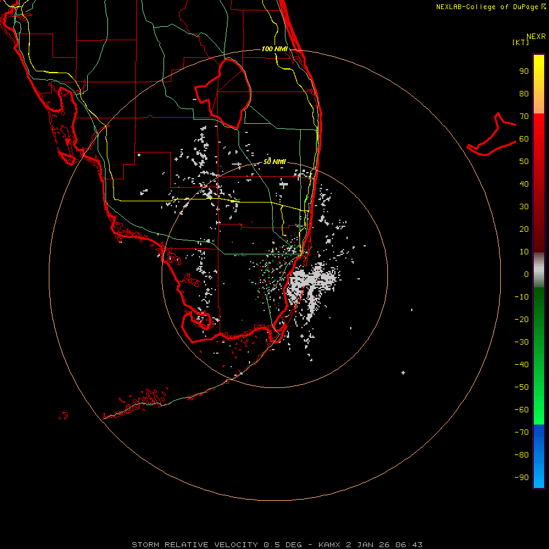Click the -10 value on velocity scale
The height and width of the screenshot is (549, 549).
522,297
